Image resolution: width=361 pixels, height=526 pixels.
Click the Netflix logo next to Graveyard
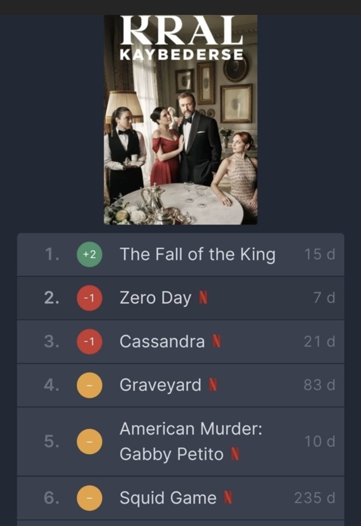[x=213, y=385]
